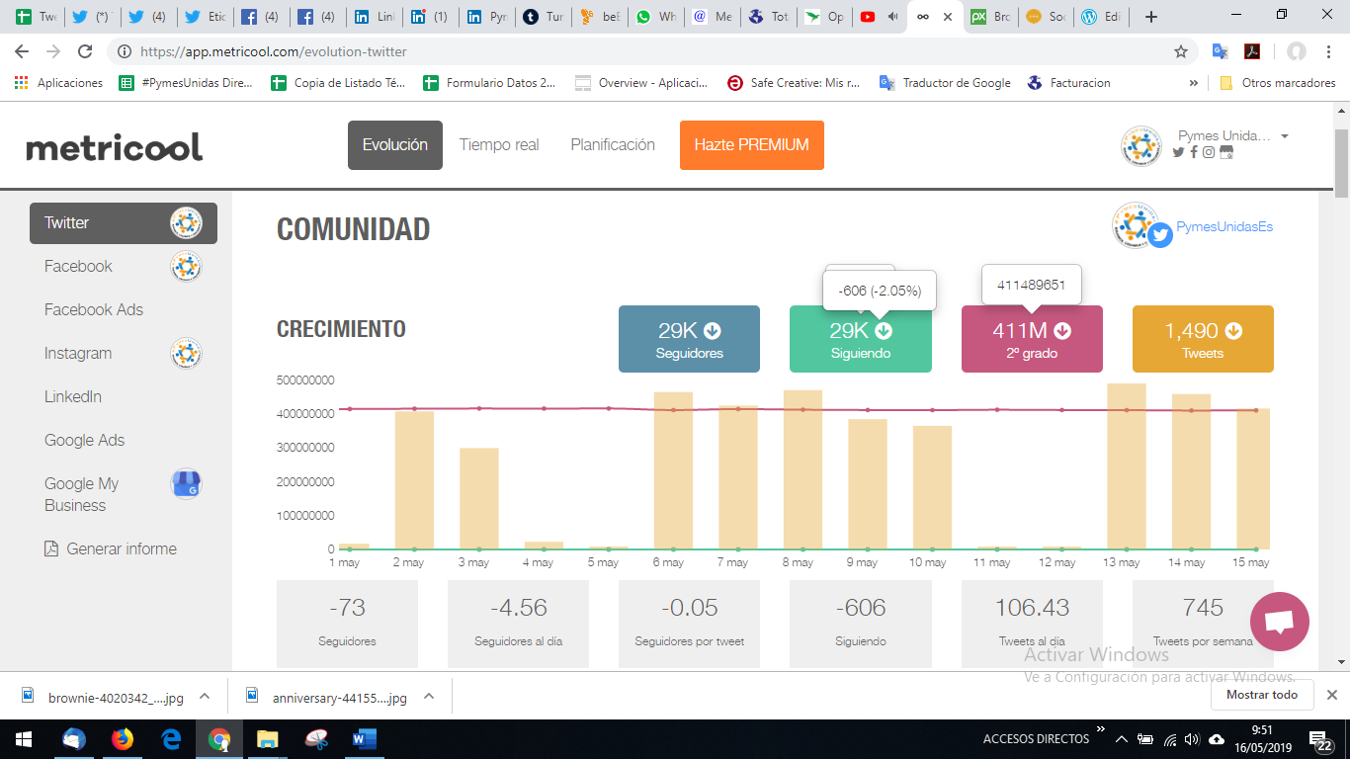Select Instagram in the left sidebar
1350x759 pixels.
coord(78,353)
